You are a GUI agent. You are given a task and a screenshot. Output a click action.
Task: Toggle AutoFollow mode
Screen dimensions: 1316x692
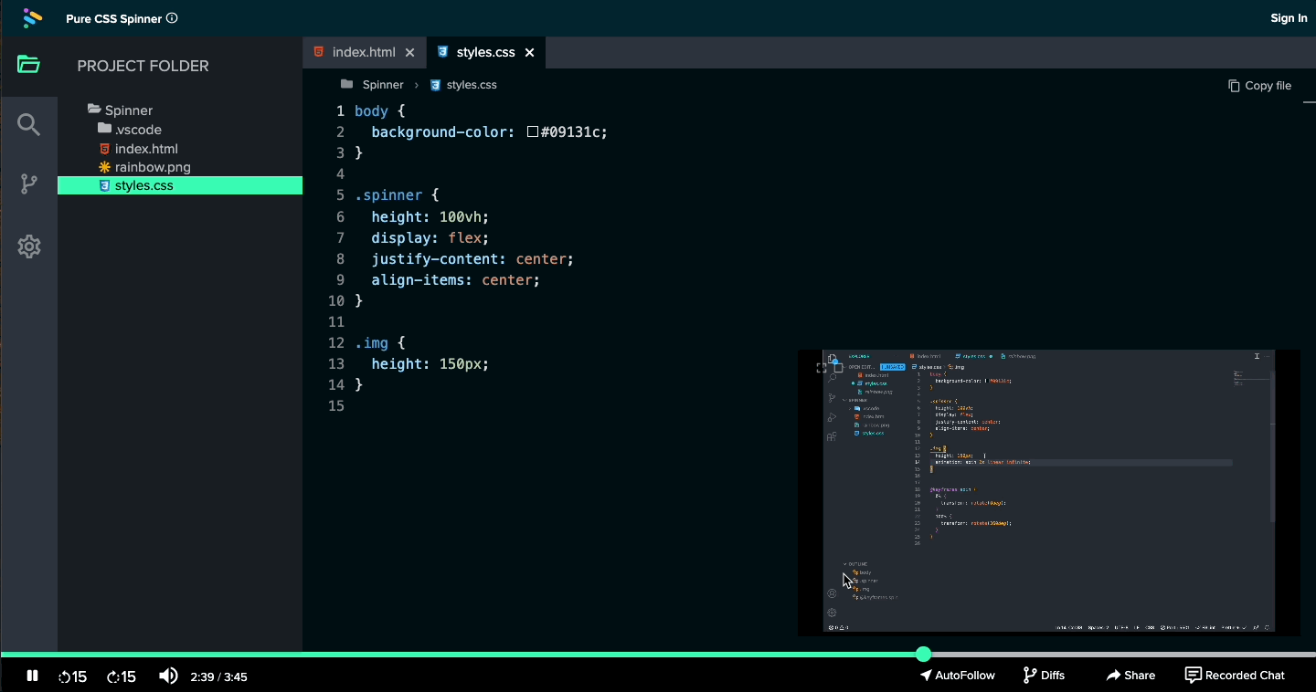(x=957, y=676)
